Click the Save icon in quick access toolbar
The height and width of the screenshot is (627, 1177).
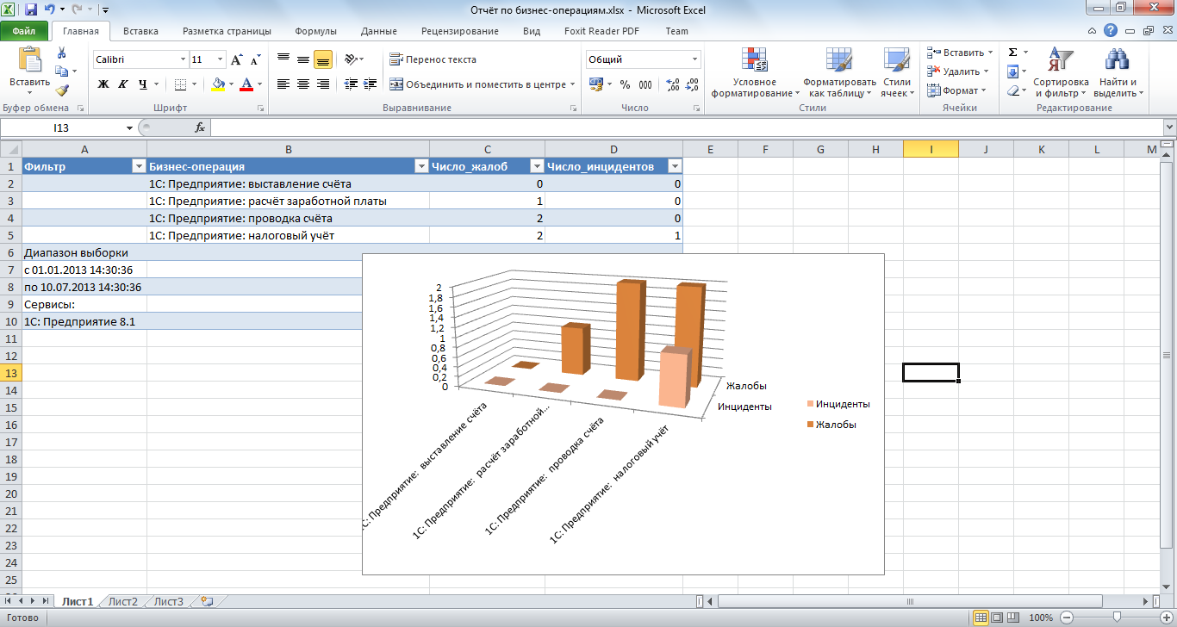pos(31,10)
